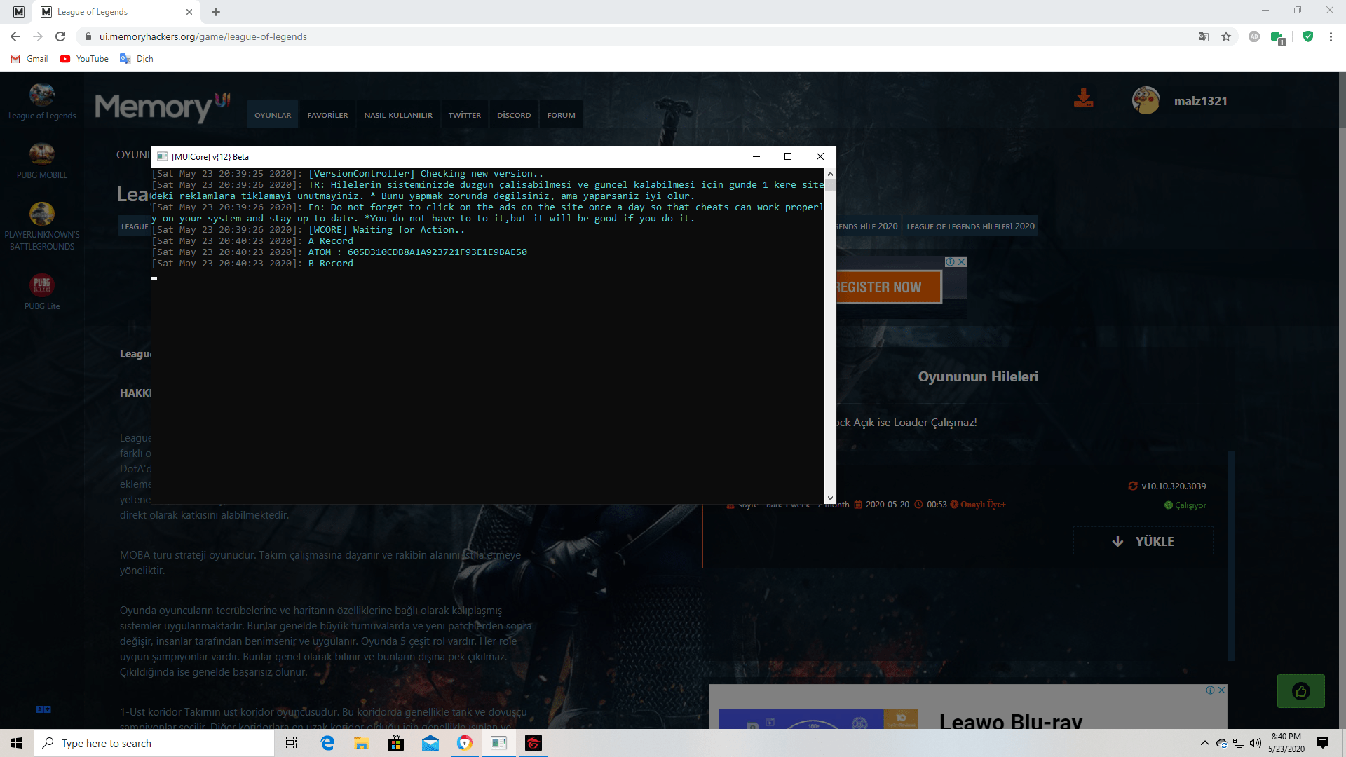Go to FAVORİLER in the site navigation
This screenshot has height=757, width=1346.
pos(327,115)
